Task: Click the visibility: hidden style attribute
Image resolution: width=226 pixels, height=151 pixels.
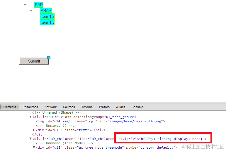Action: (162, 139)
